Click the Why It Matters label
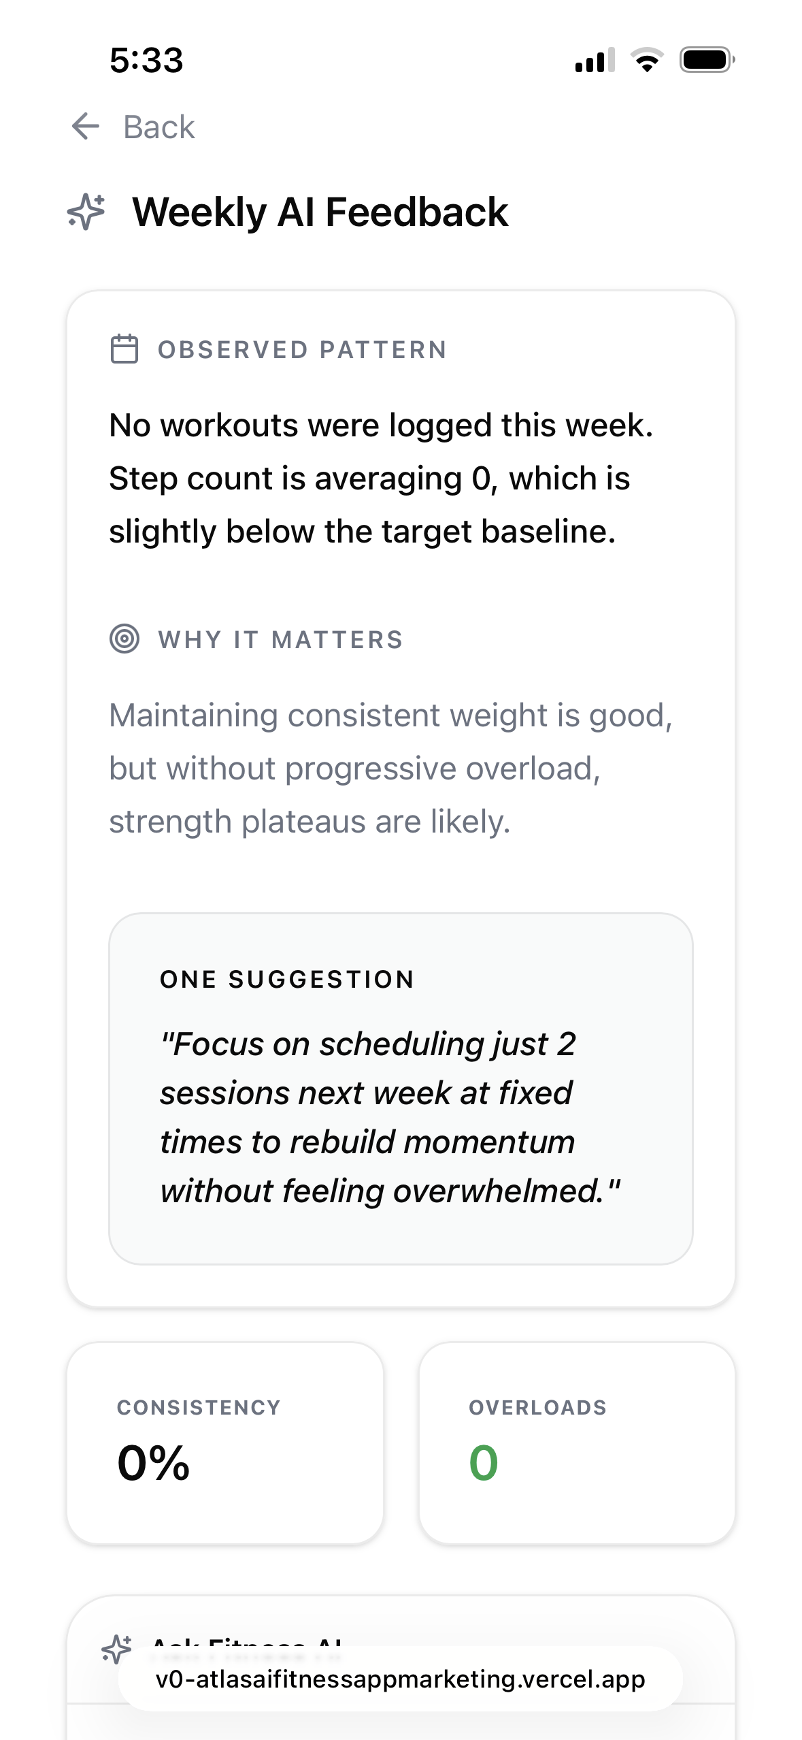 (280, 640)
